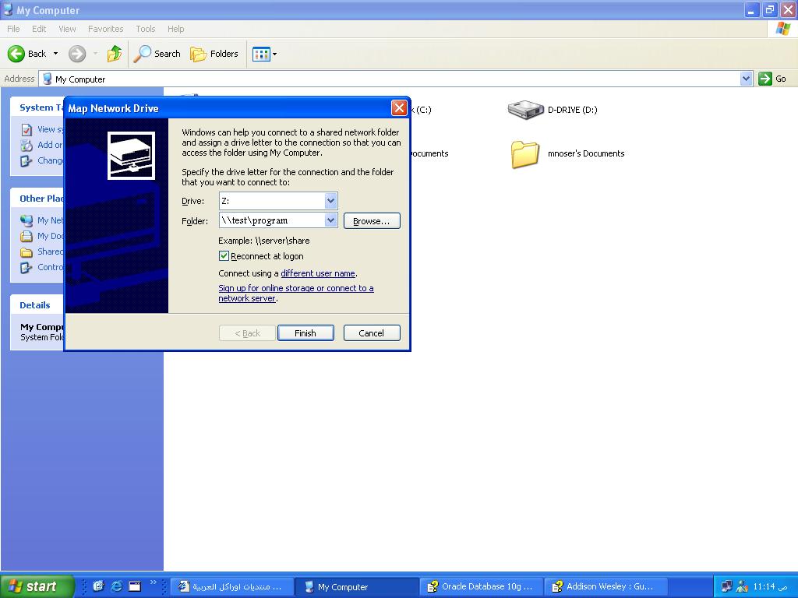
Task: Expand the Drive letter dropdown
Action: coord(330,201)
